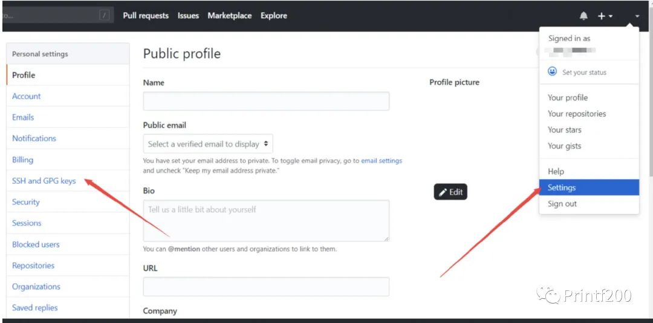The image size is (653, 323).
Task: Open SSH and GPG keys settings
Action: (x=44, y=181)
